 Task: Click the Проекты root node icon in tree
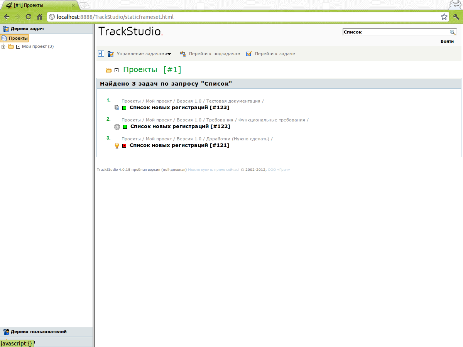[4, 38]
